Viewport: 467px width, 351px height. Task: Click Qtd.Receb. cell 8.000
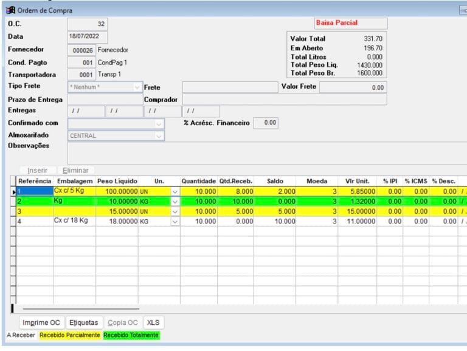click(235, 191)
